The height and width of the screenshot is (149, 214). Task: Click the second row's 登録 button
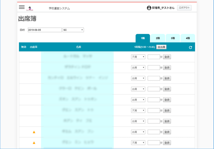167,67
